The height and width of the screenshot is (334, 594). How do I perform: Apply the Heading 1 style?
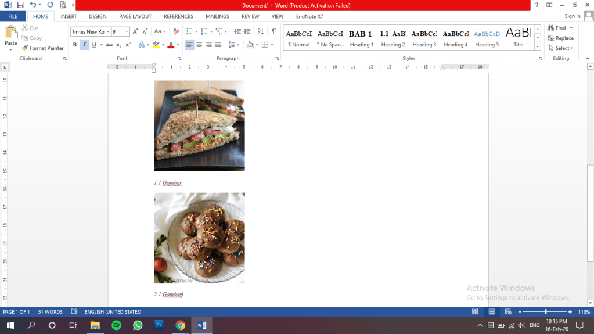click(361, 38)
